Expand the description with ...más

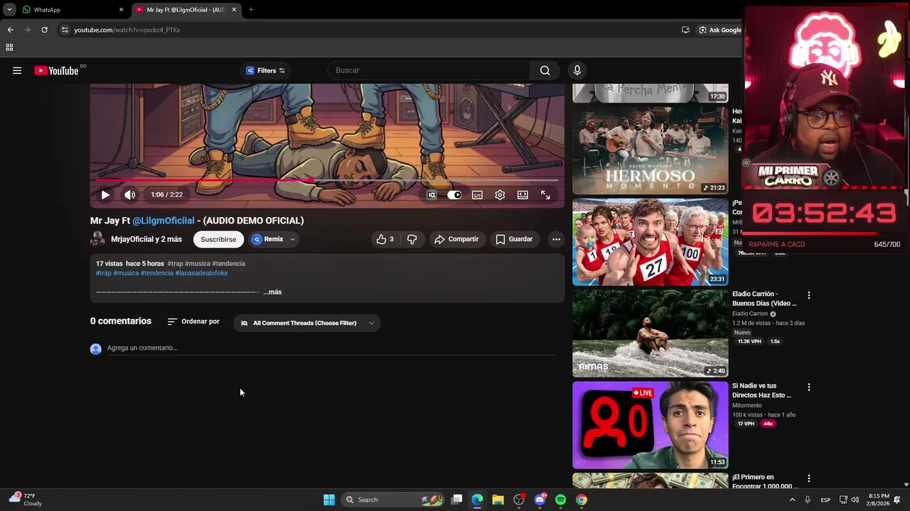click(x=272, y=292)
